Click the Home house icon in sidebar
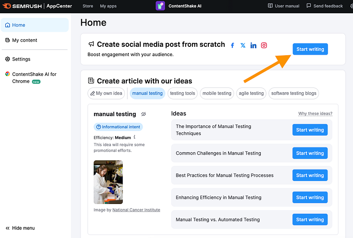Screen dimensions: 353x238 8,25
